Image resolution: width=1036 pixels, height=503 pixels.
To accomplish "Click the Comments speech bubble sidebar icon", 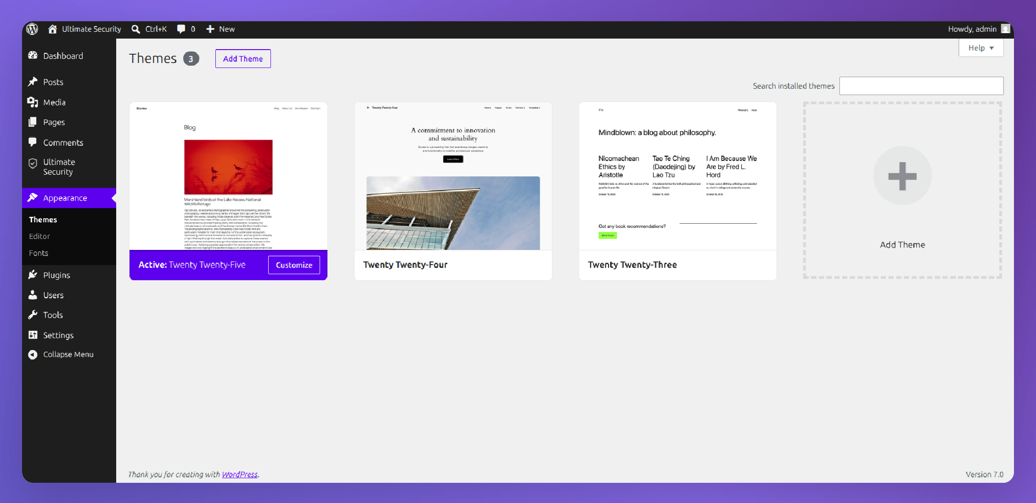I will (x=33, y=142).
